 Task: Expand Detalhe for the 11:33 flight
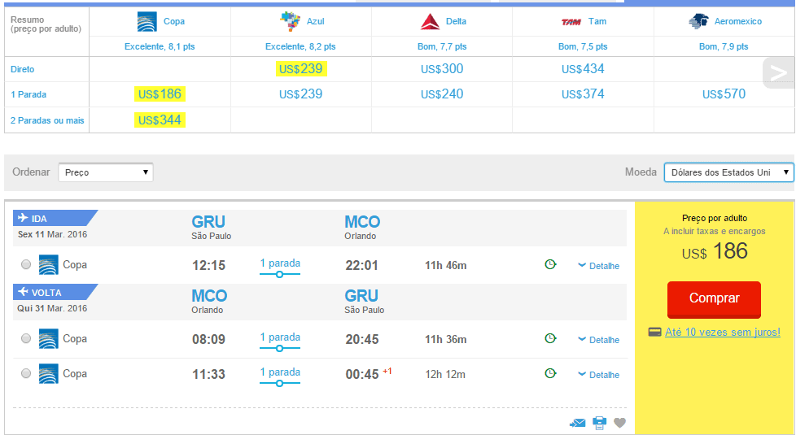tap(599, 375)
